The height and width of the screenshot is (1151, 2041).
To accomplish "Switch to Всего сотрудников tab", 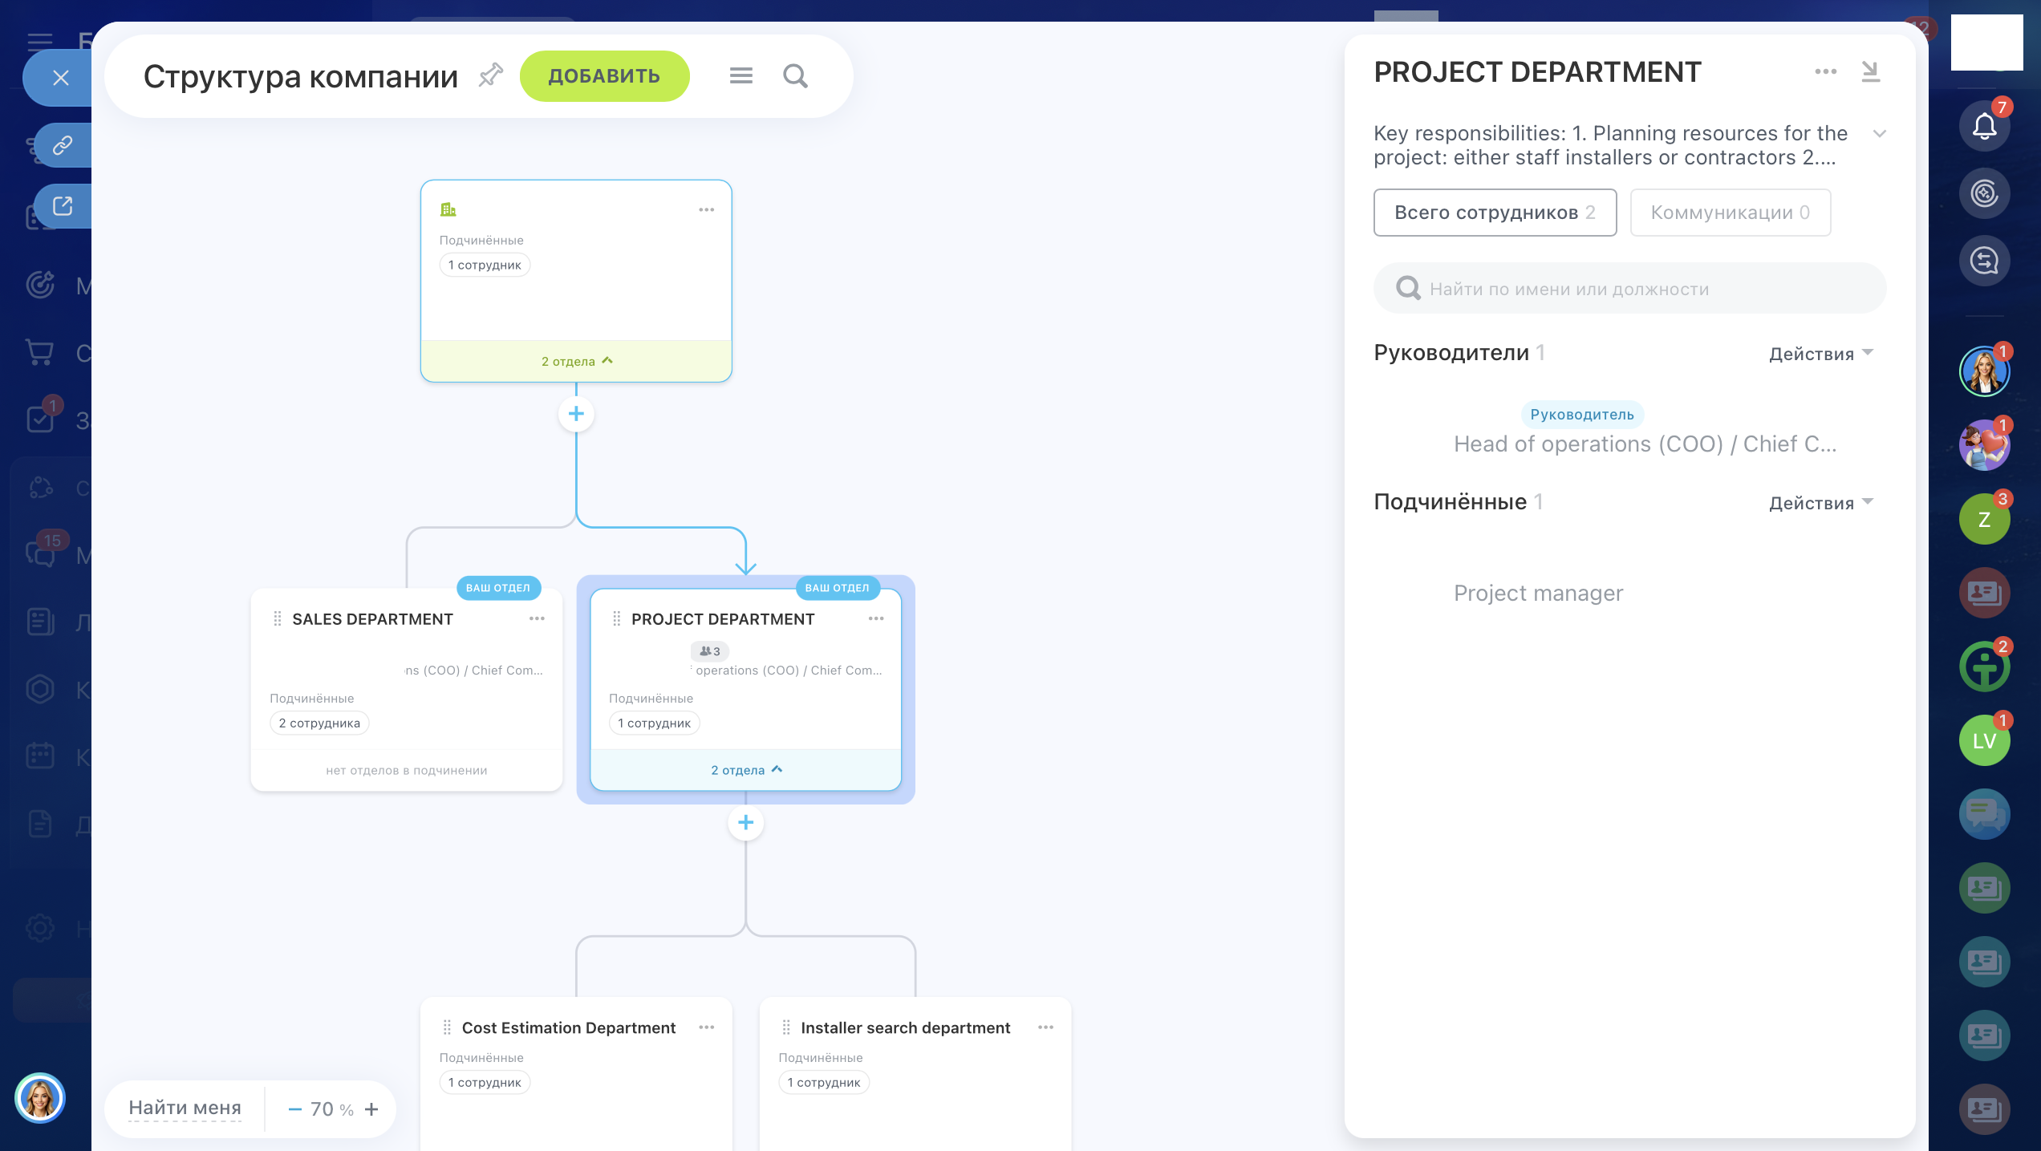I will 1495,213.
